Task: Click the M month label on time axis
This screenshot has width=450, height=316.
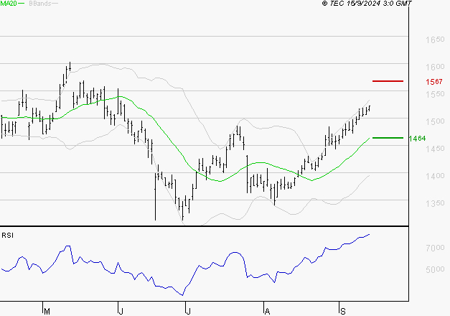Action: pos(47,312)
